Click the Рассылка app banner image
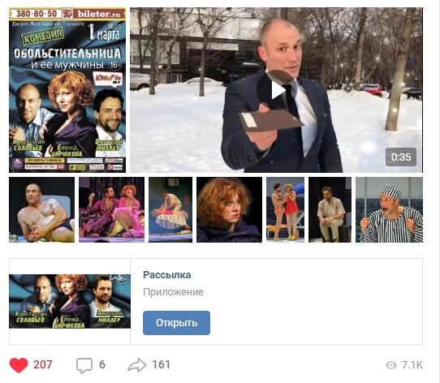 point(70,301)
